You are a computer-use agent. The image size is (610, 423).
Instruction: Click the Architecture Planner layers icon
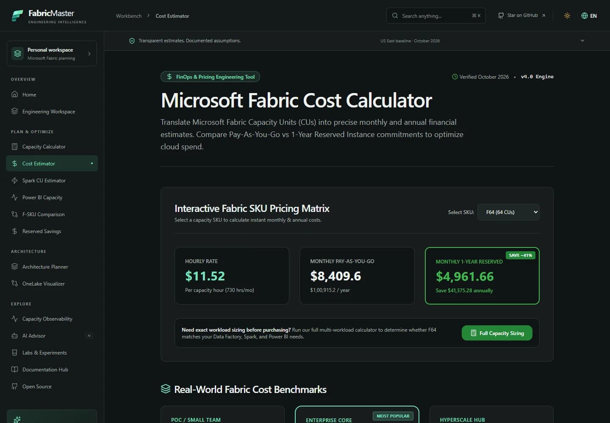click(15, 266)
